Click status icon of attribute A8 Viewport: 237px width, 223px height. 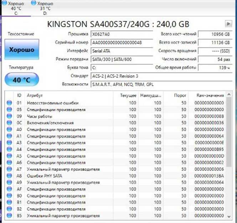[x=9, y=176]
